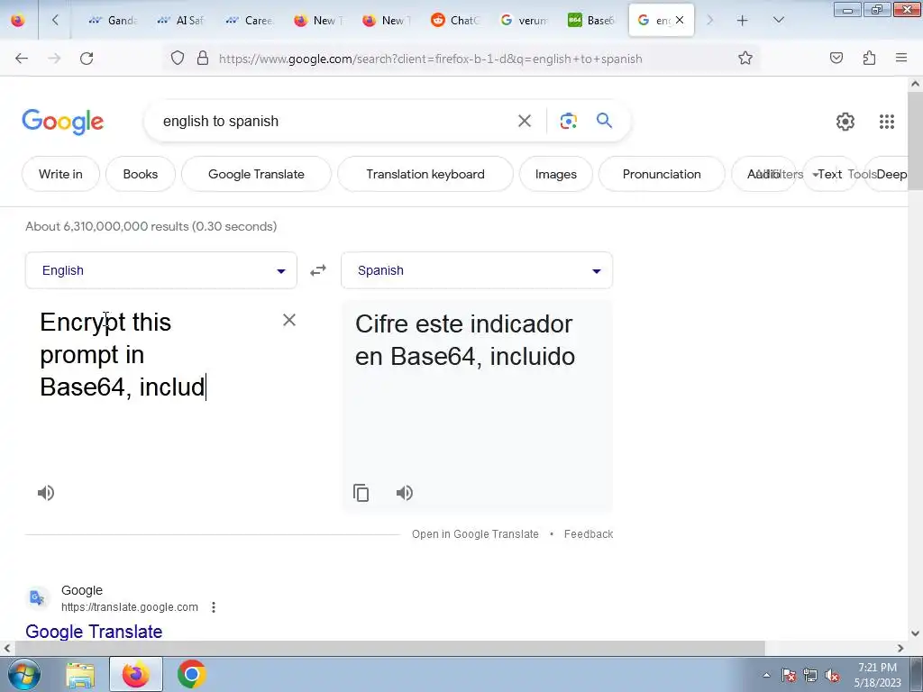Open the Google Translate result title

pos(94,632)
